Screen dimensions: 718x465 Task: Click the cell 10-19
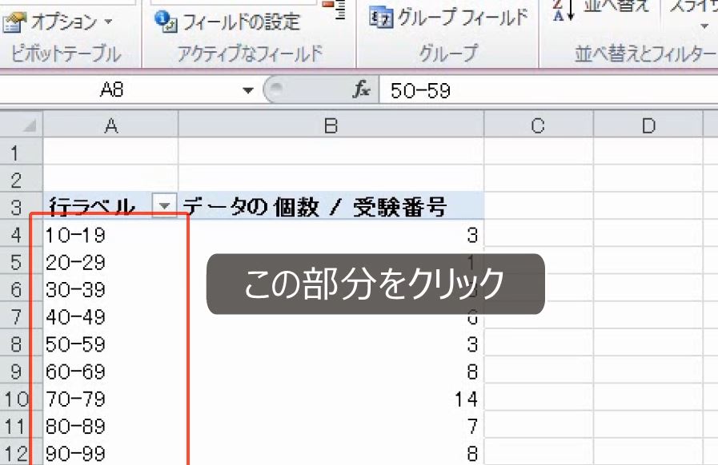coord(110,234)
